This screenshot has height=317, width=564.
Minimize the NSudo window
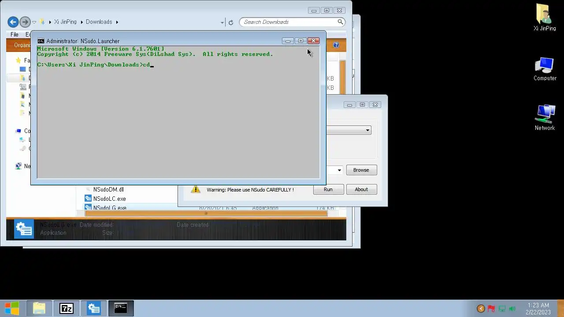point(349,105)
